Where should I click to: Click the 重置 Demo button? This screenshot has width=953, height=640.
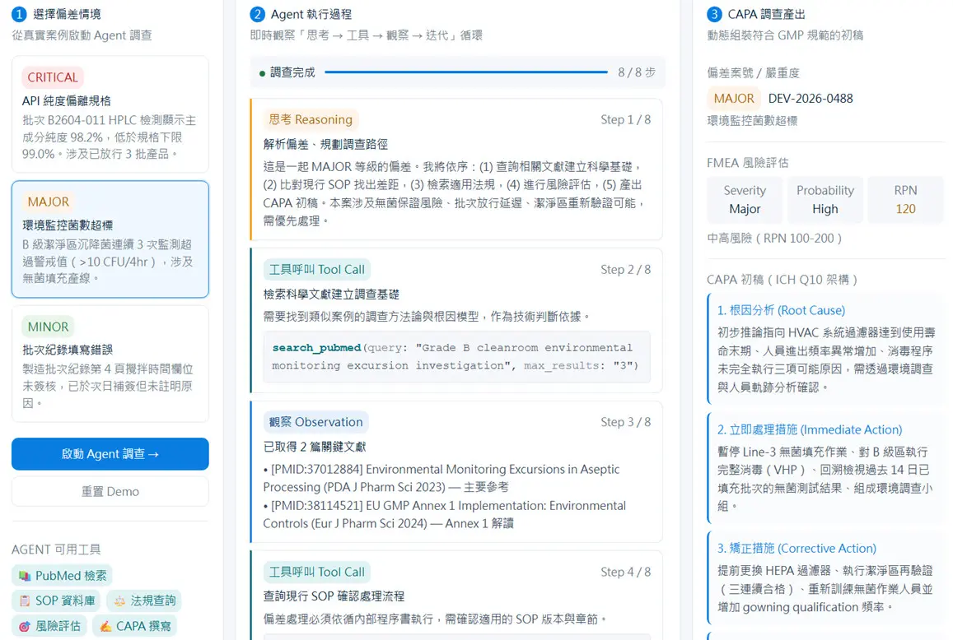[x=110, y=491]
